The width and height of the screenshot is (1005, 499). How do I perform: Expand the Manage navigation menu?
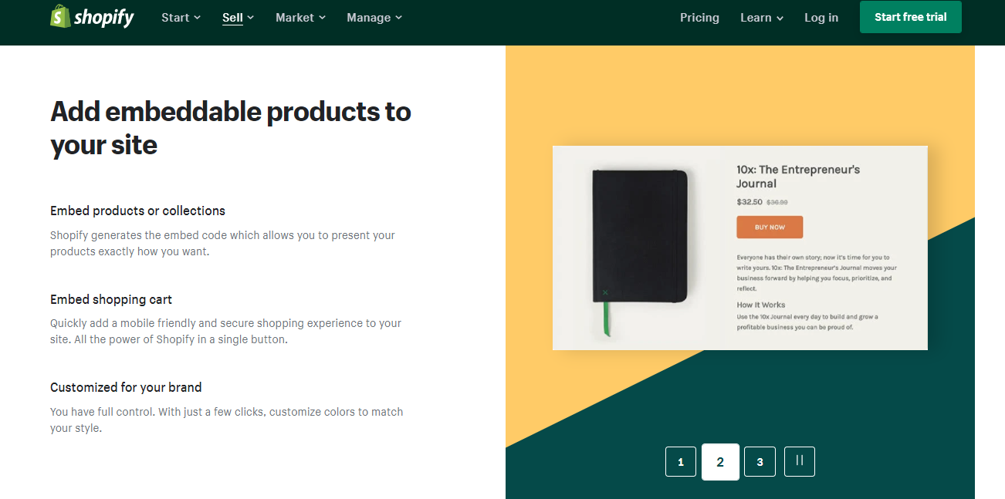click(x=374, y=17)
